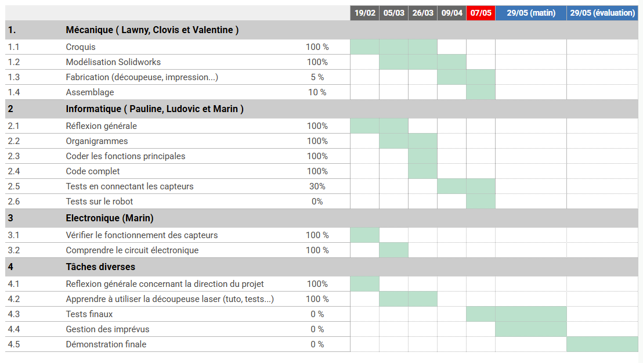Select row number 4.2
Viewport: 643px width, 363px height.
tap(13, 299)
